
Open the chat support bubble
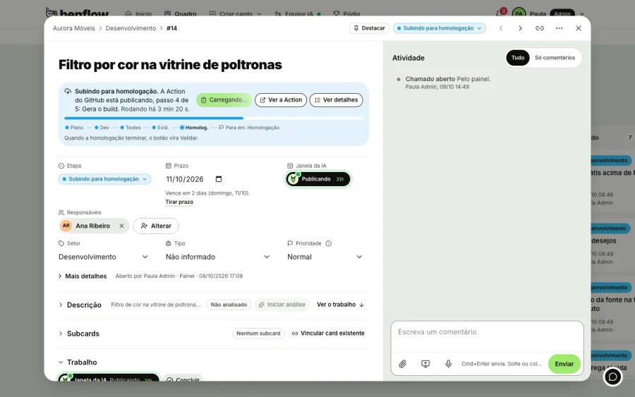[x=612, y=377]
